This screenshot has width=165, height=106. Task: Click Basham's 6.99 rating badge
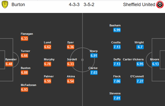[x=117, y=30]
